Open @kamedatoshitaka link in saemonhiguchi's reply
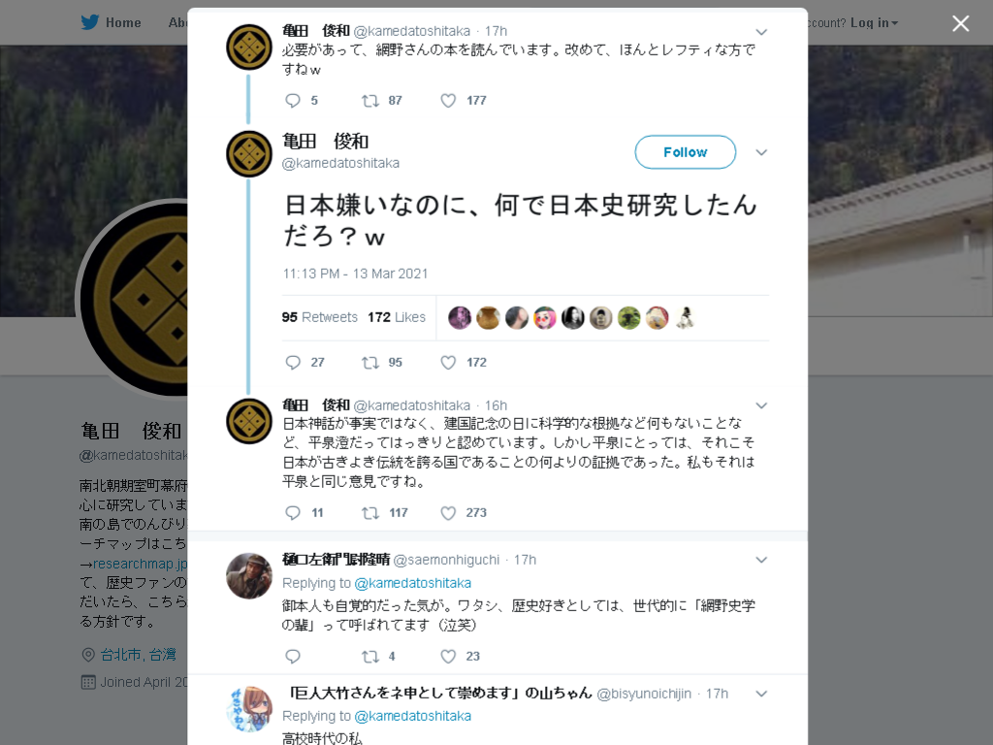 (x=412, y=583)
